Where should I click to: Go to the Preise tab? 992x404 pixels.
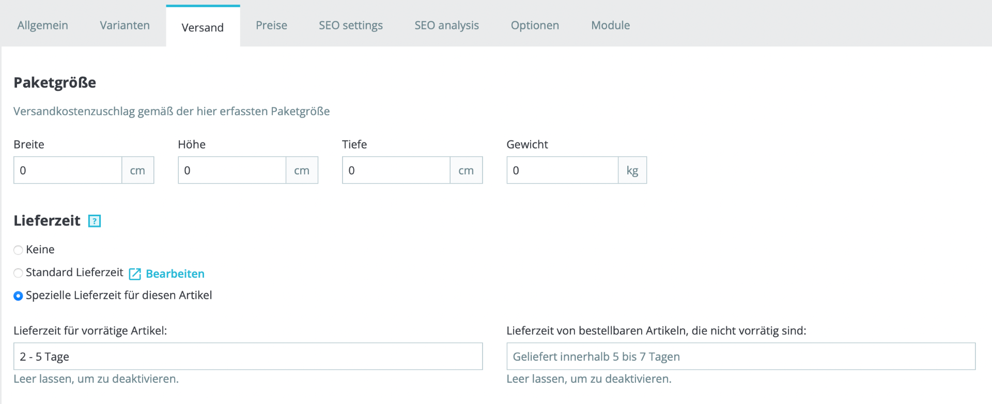pyautogui.click(x=271, y=25)
